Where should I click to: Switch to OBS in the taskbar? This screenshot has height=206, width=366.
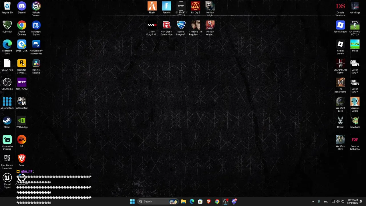click(226, 201)
